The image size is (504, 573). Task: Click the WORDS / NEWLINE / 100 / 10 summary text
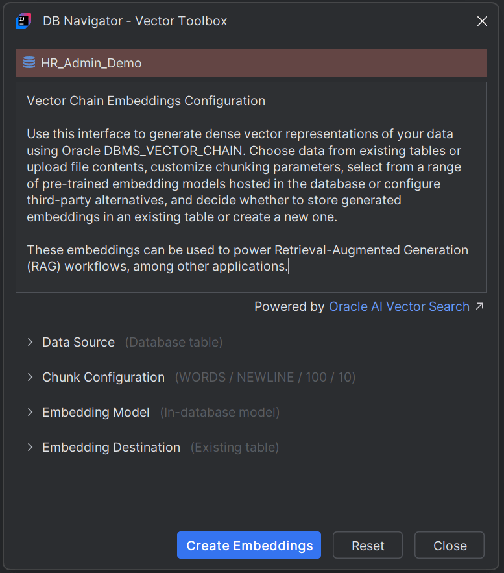pyautogui.click(x=265, y=376)
